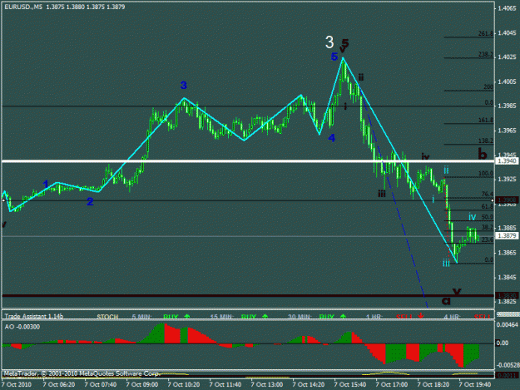Click the 7 Oct 13:00 time axis label

tap(267, 384)
